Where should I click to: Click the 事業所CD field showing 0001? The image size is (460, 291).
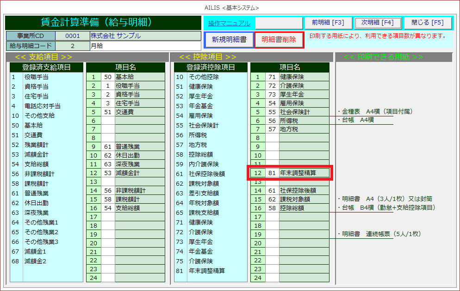point(73,36)
